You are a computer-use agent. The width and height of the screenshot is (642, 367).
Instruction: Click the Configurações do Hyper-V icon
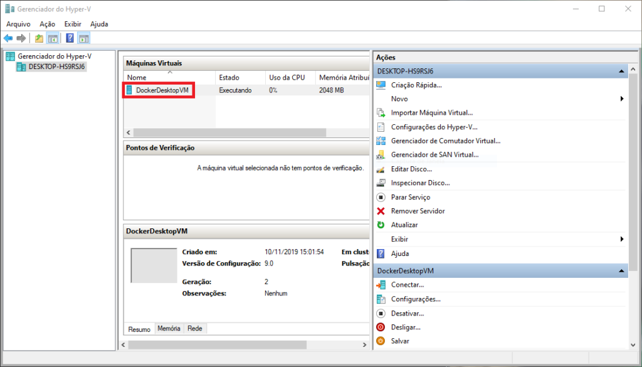pos(381,127)
